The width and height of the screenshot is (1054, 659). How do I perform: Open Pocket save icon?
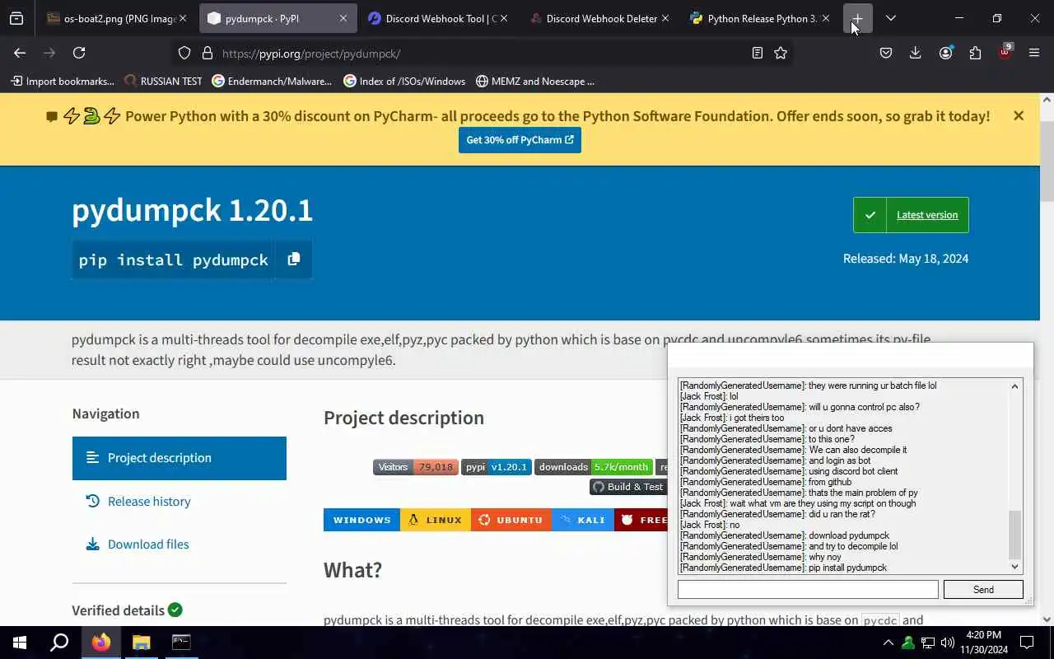[886, 53]
